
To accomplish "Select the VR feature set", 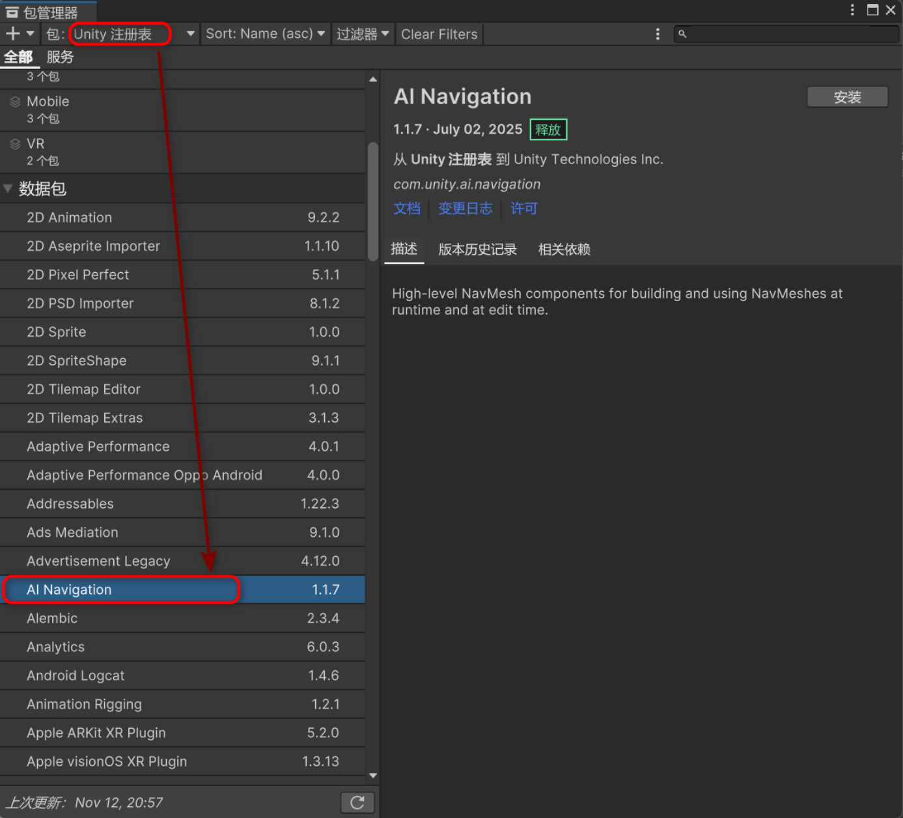I will point(182,152).
